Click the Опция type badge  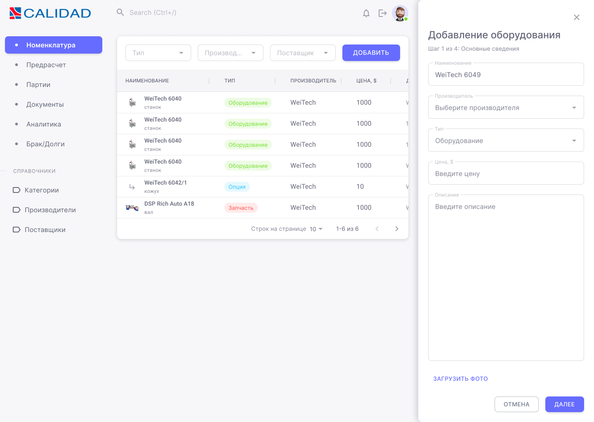point(237,187)
